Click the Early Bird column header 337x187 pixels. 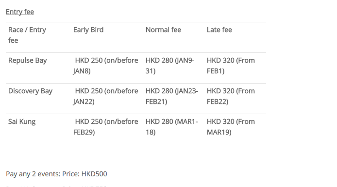88,30
